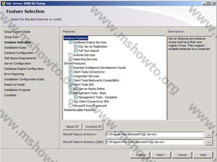This screenshot has width=217, height=162.
Task: Toggle Management Tools - Basic checkbox
Action: 71,93
